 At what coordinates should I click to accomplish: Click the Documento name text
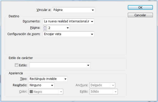[67, 21]
